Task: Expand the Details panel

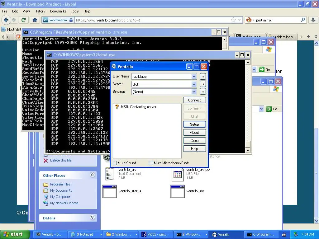Action: tap(92, 218)
